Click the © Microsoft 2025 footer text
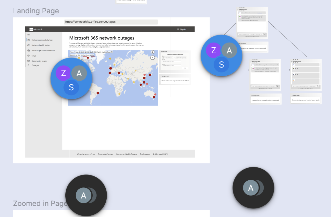Viewport: 331px width, 217px height. coord(160,154)
